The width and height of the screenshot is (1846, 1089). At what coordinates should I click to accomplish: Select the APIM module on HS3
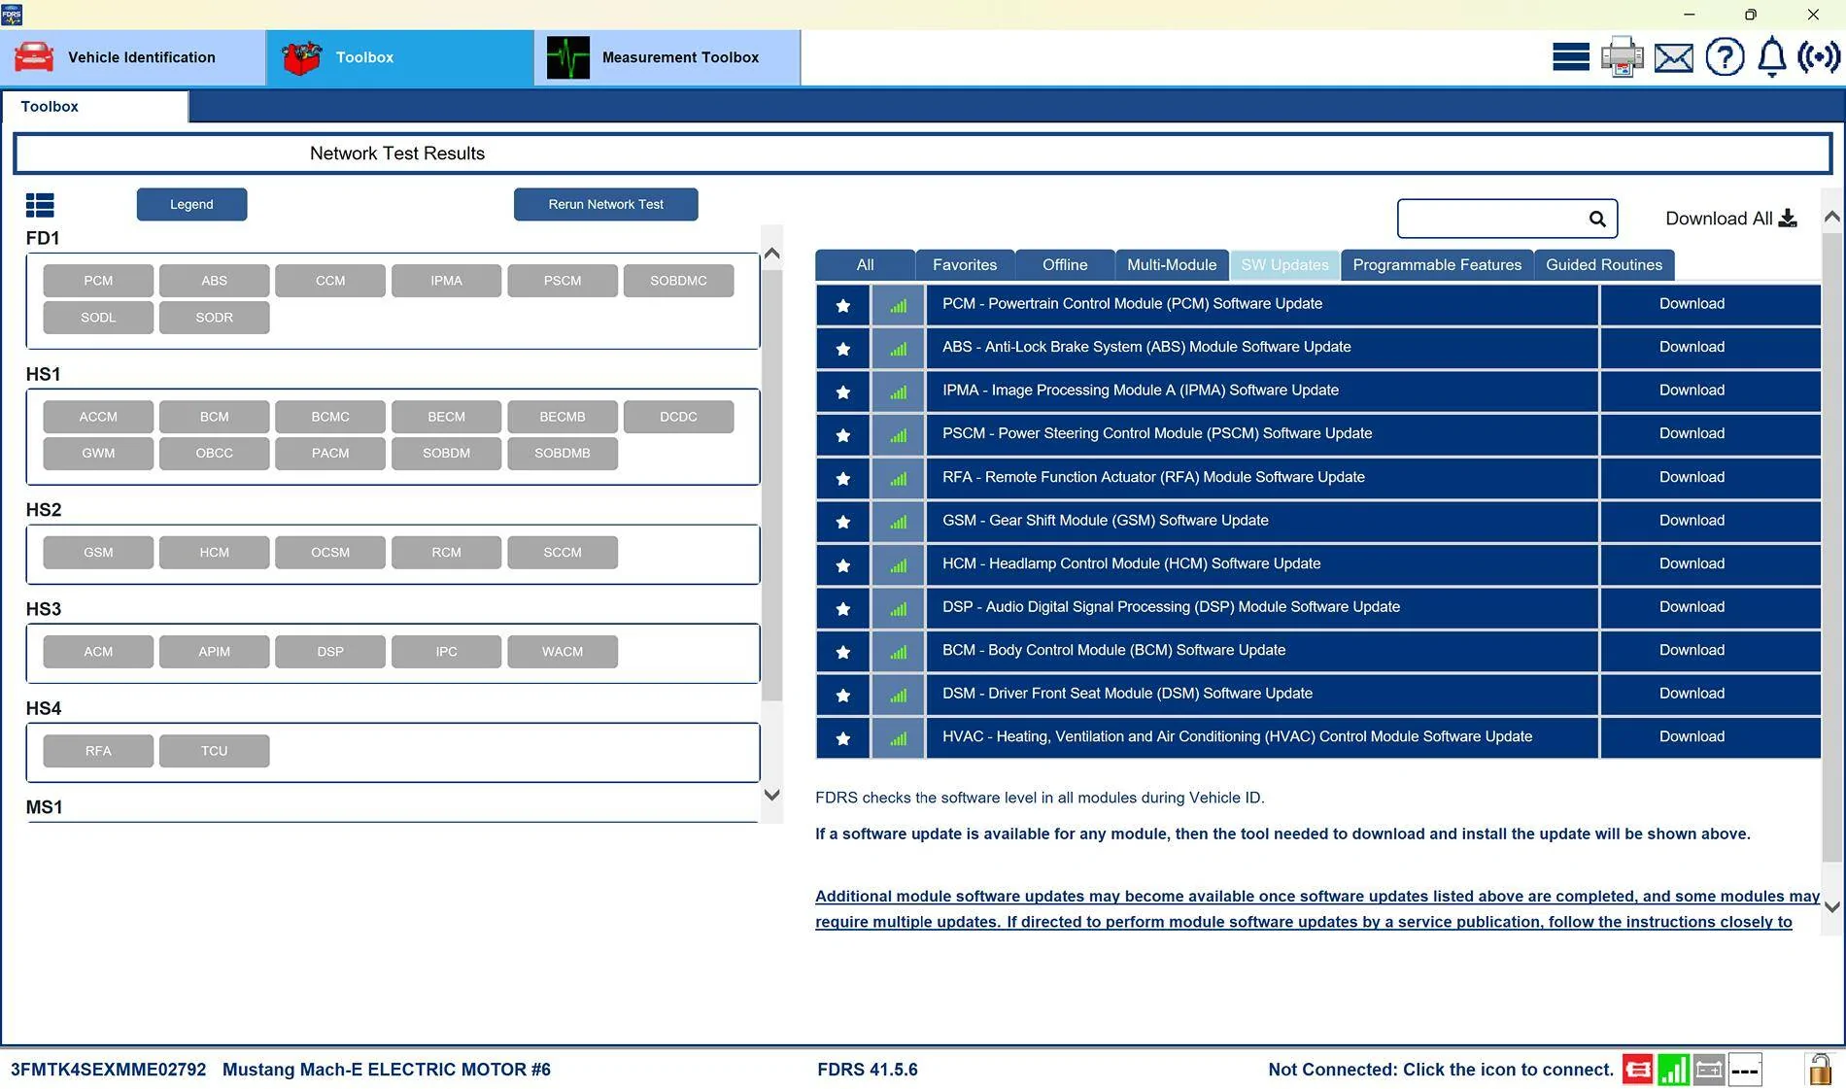pos(214,652)
